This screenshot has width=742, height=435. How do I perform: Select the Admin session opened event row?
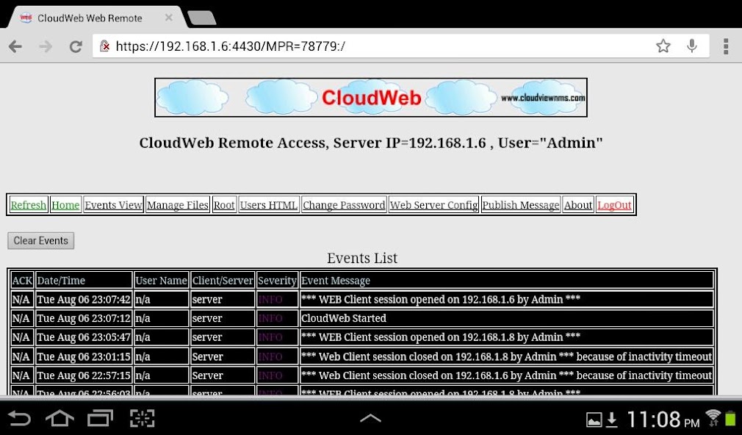pos(441,299)
